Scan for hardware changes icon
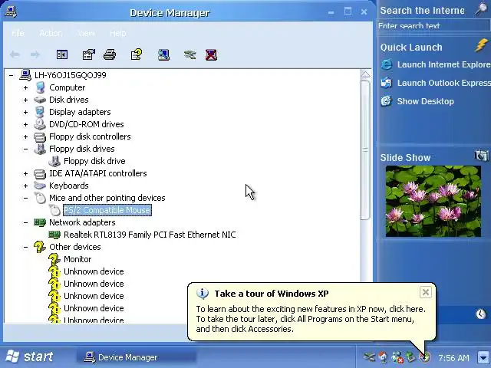Screen dimensions: 491x368 click(163, 54)
